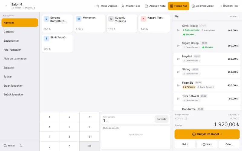Add Kaşarlı Tost to the order
The width and height of the screenshot is (242, 151).
pos(154,24)
